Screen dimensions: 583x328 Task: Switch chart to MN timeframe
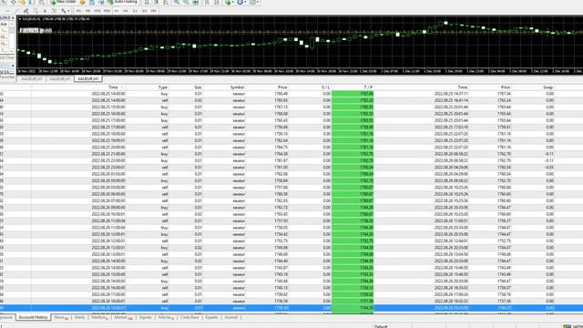click(x=154, y=11)
